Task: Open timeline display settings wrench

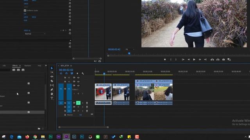Action: coord(82,73)
